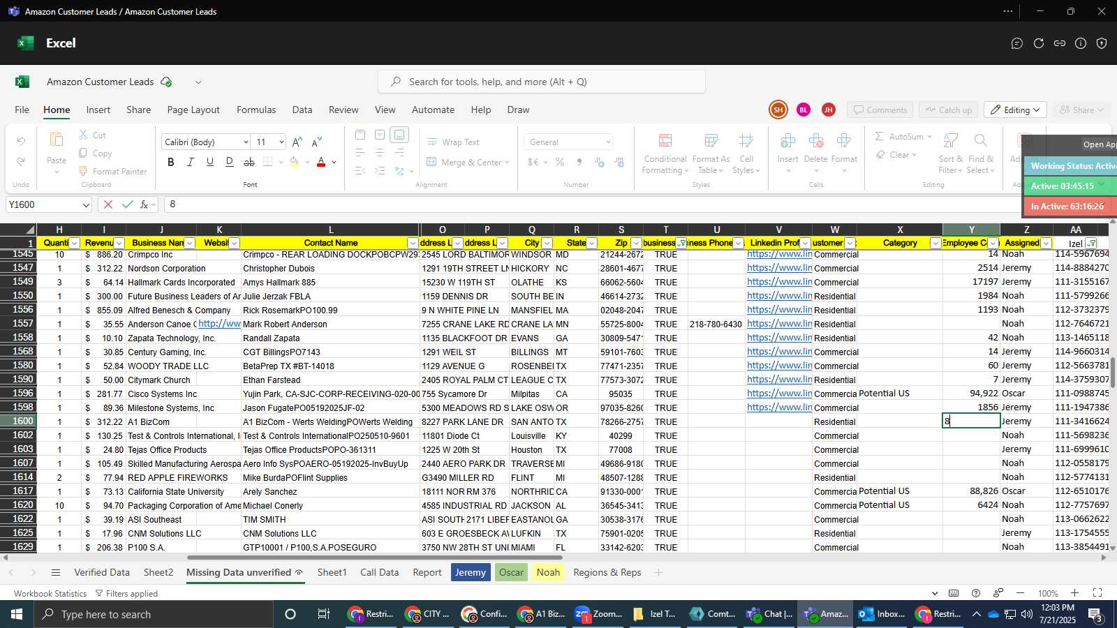This screenshot has height=628, width=1117.
Task: Toggle Wrap Text
Action: click(x=454, y=142)
